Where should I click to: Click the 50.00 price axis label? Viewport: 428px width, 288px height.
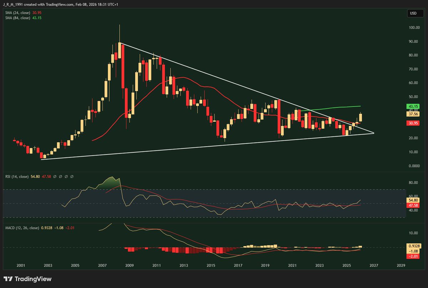coord(413,97)
